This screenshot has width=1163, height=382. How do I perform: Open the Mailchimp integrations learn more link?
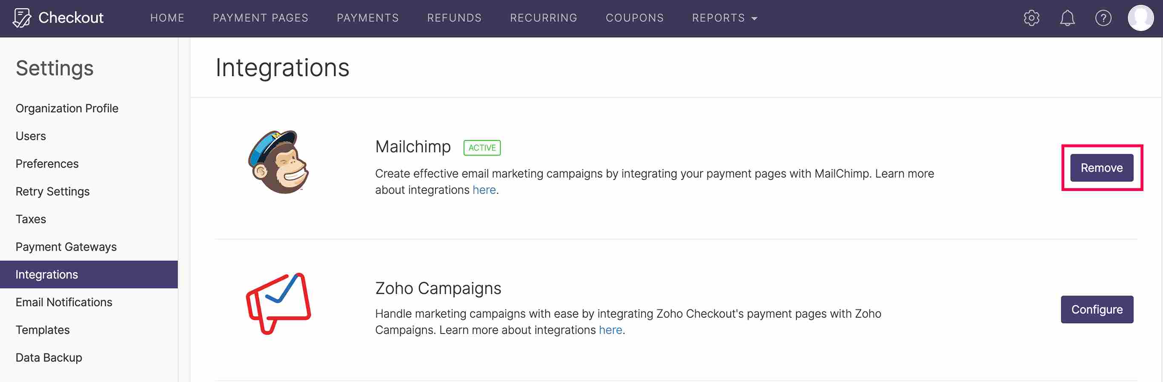pyautogui.click(x=484, y=189)
